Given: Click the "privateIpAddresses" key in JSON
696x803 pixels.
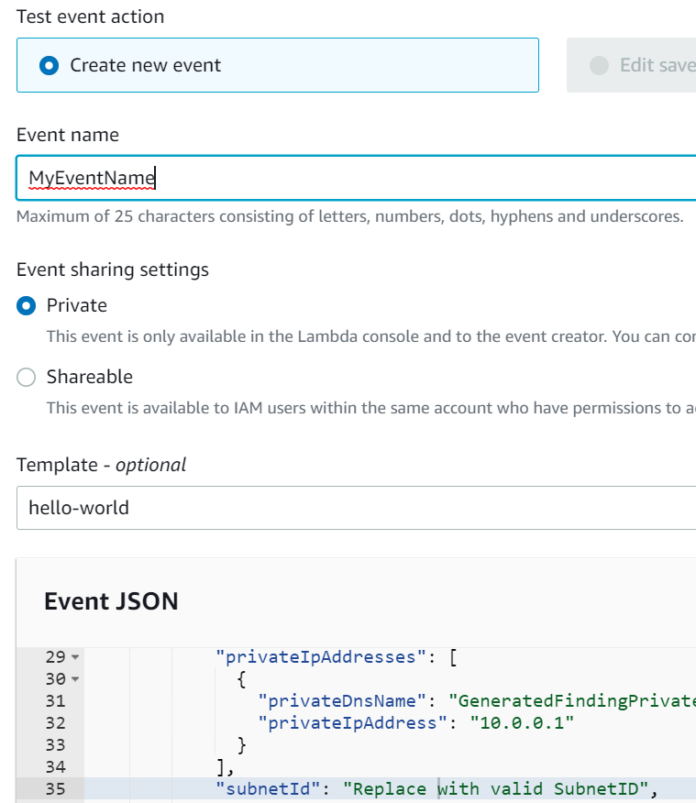Looking at the screenshot, I should 321,657.
